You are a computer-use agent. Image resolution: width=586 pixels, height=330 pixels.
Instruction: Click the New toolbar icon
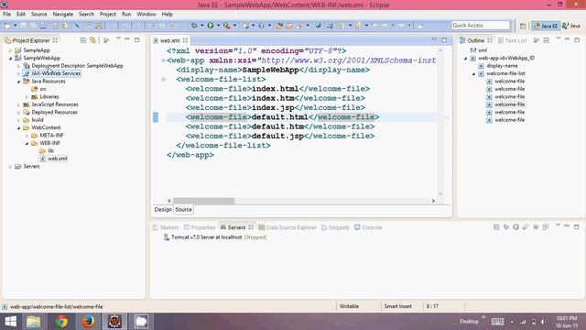pyautogui.click(x=7, y=26)
